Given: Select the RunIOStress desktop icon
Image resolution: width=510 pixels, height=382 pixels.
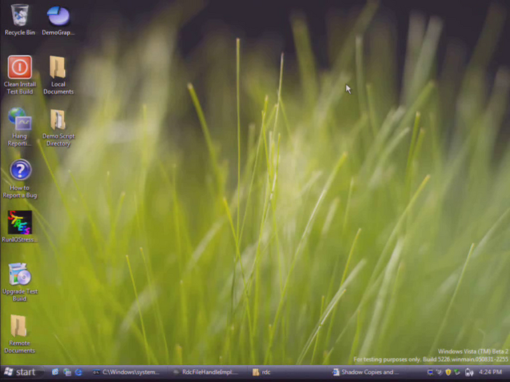Looking at the screenshot, I should pyautogui.click(x=20, y=227).
